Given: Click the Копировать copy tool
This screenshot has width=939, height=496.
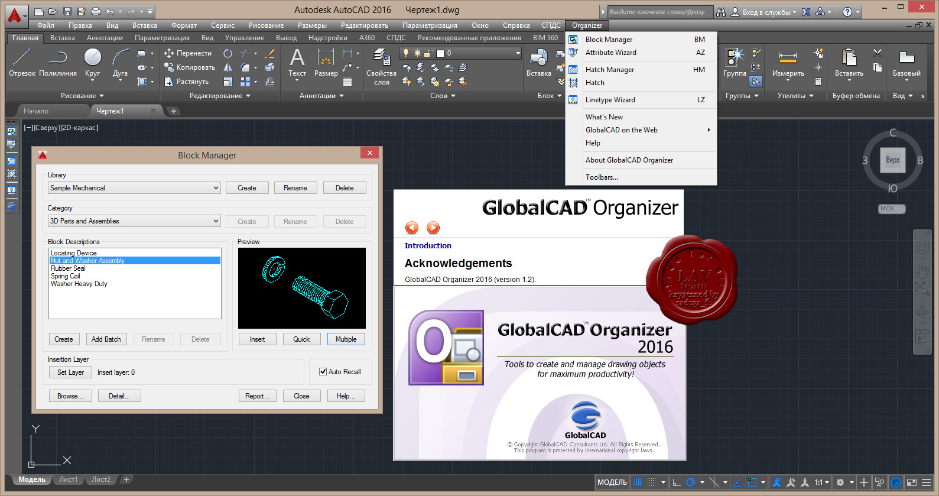Looking at the screenshot, I should pos(190,67).
